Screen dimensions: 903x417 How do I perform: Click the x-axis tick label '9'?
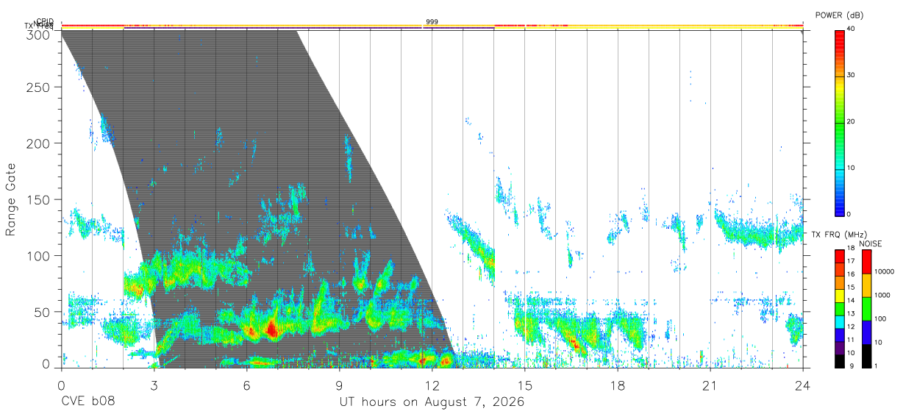(x=339, y=385)
